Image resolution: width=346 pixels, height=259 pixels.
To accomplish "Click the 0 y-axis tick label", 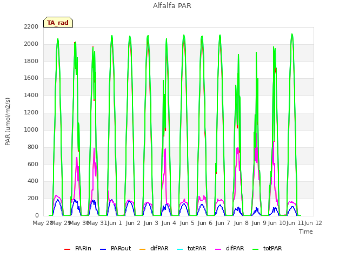I will point(37,215).
